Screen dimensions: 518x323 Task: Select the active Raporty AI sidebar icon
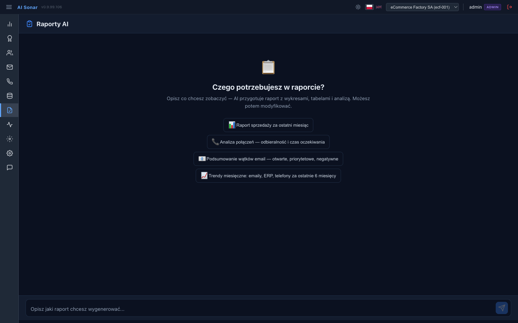pos(10,110)
